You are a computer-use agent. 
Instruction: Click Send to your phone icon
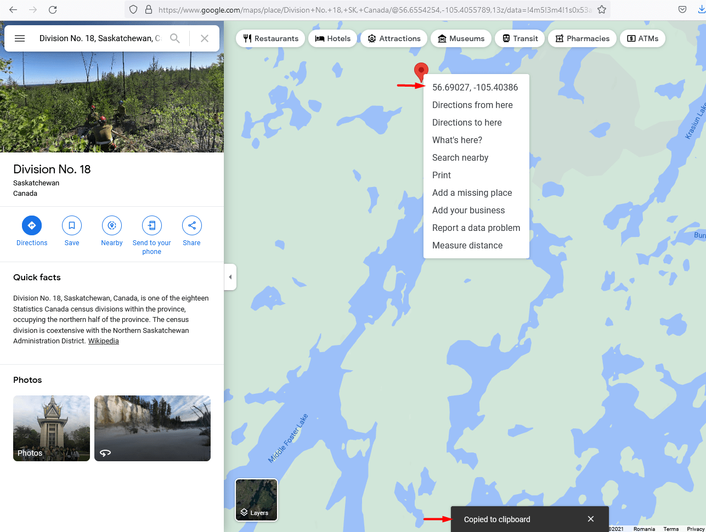152,225
